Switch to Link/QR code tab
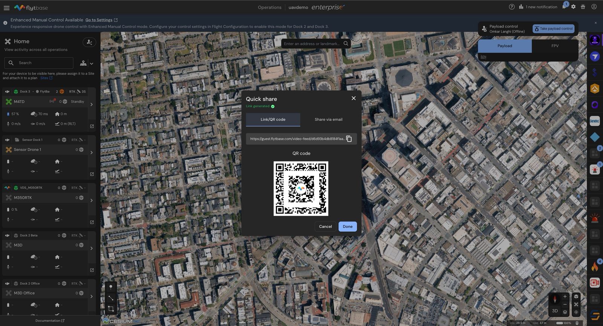This screenshot has width=603, height=326. 273,120
